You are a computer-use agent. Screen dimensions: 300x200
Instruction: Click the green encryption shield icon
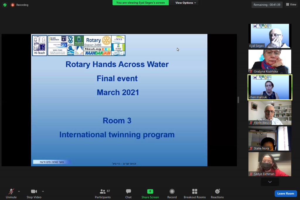pos(5,5)
